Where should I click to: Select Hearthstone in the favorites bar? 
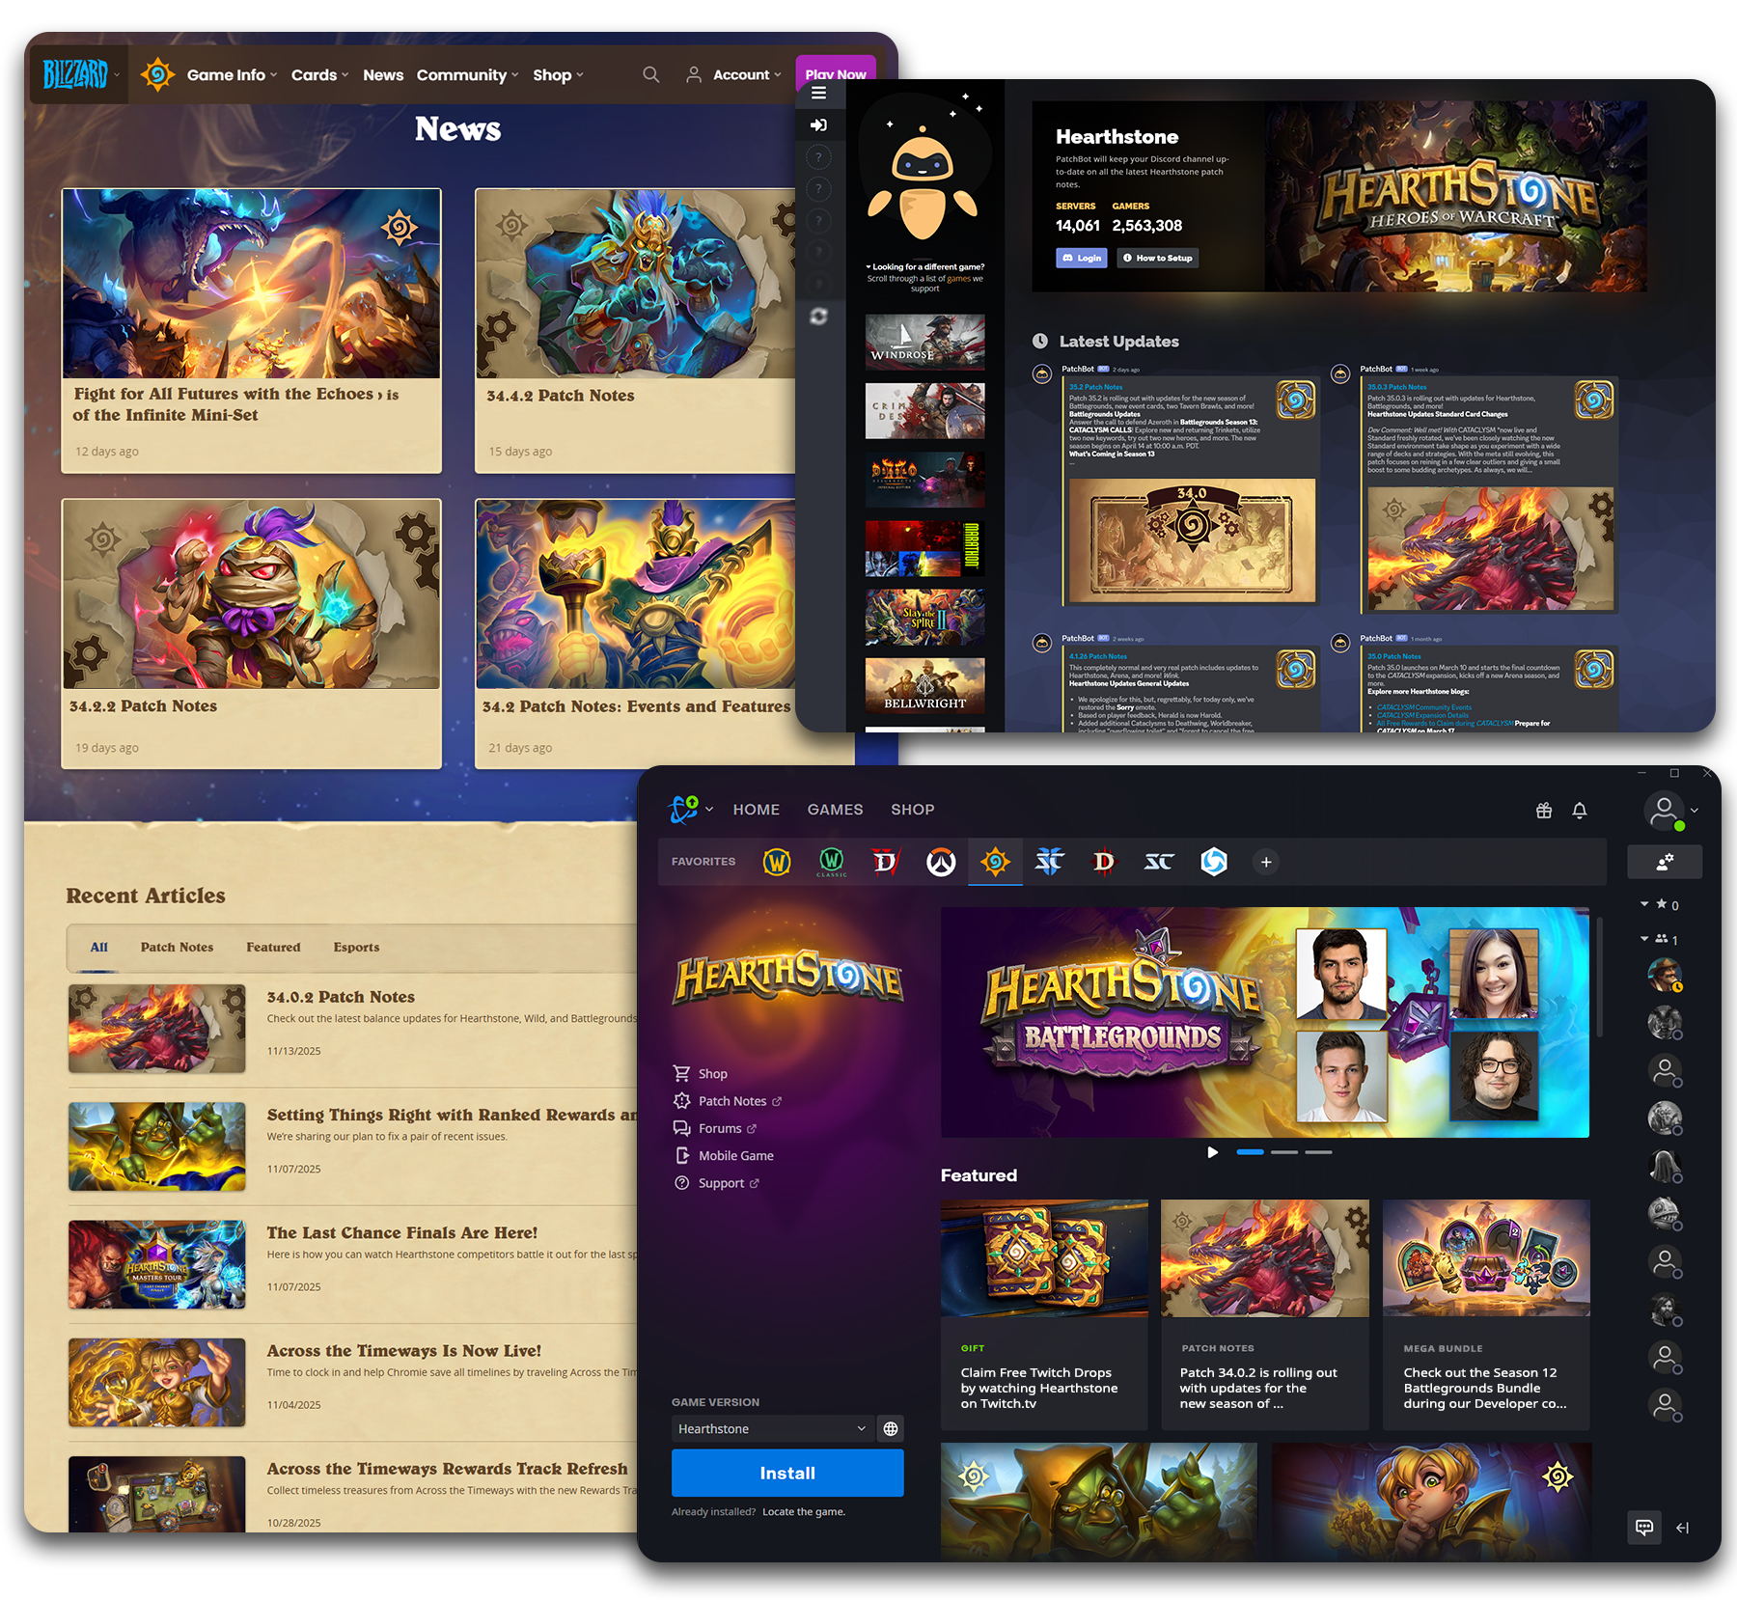(995, 862)
